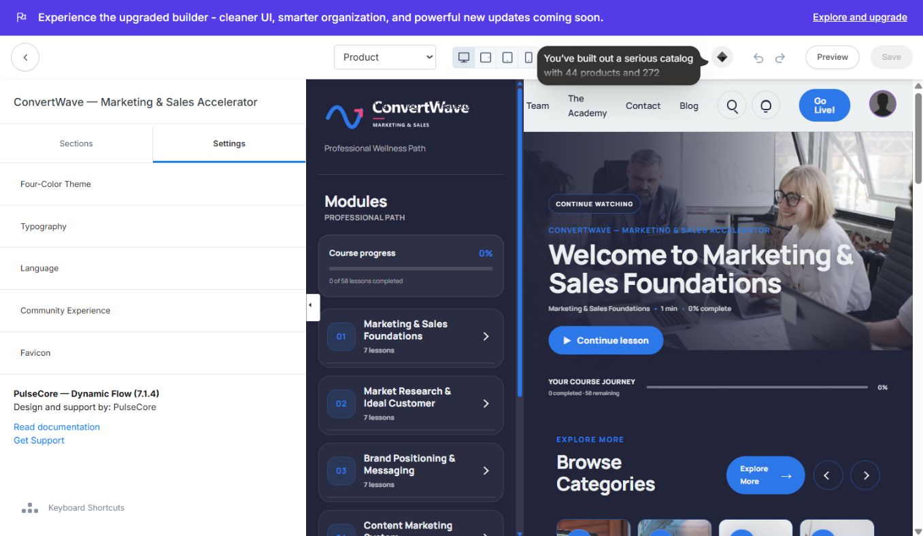Click '0 of 58 lessons completed' text
Image resolution: width=923 pixels, height=536 pixels.
pos(366,281)
